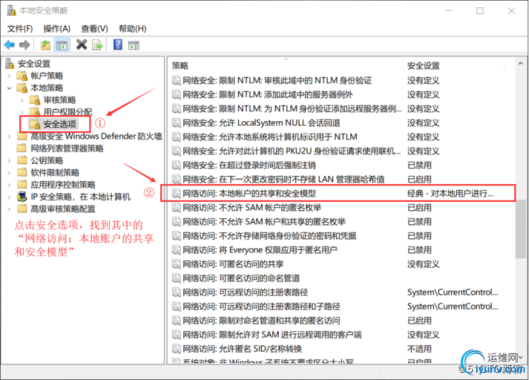
Task: Click the IP 安全策略 computer icon
Action: coord(22,197)
